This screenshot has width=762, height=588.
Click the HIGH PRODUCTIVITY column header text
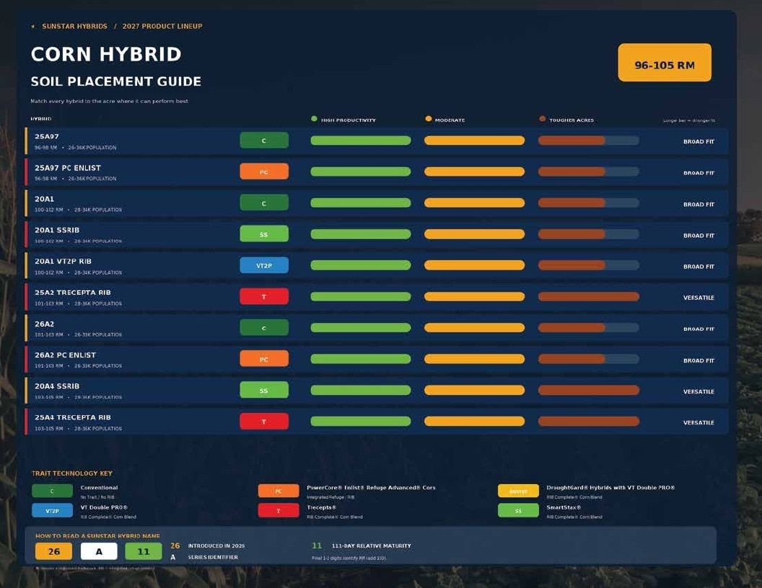(349, 120)
